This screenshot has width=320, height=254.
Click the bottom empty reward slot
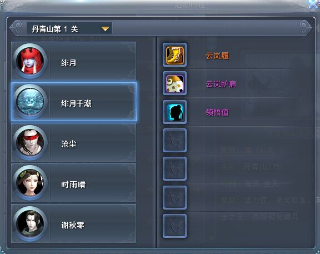pyautogui.click(x=174, y=226)
